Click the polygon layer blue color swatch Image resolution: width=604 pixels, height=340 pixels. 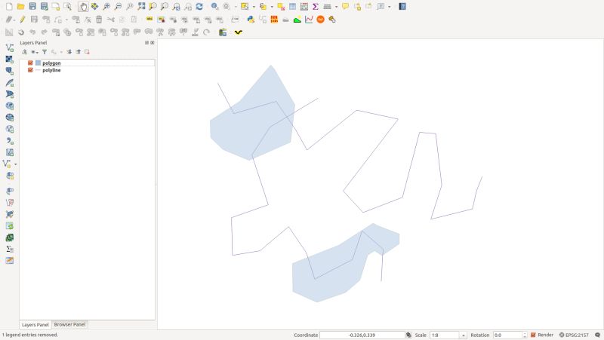(39, 63)
